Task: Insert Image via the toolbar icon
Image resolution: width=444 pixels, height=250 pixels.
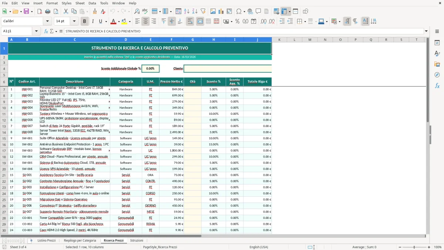Action: pos(213,11)
